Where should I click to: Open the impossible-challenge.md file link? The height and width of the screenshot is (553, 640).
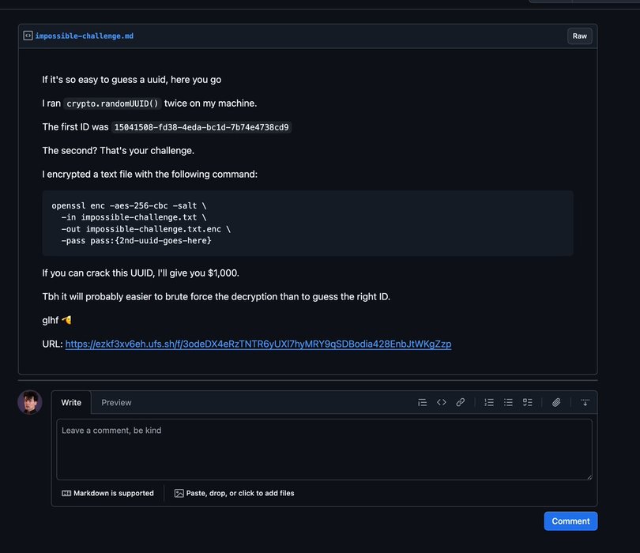(x=84, y=36)
